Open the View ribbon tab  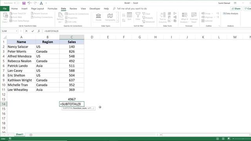point(83,9)
